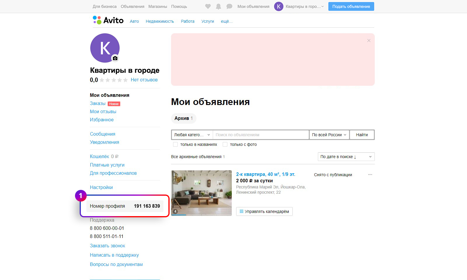The height and width of the screenshot is (280, 467).
Task: Open 'Любая категория' dropdown
Action: coord(192,135)
